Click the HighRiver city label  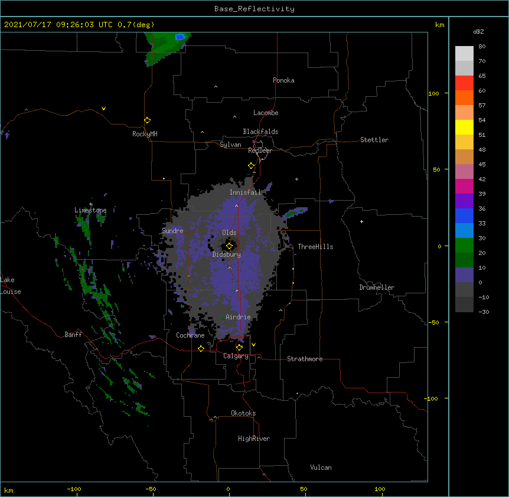(x=254, y=439)
